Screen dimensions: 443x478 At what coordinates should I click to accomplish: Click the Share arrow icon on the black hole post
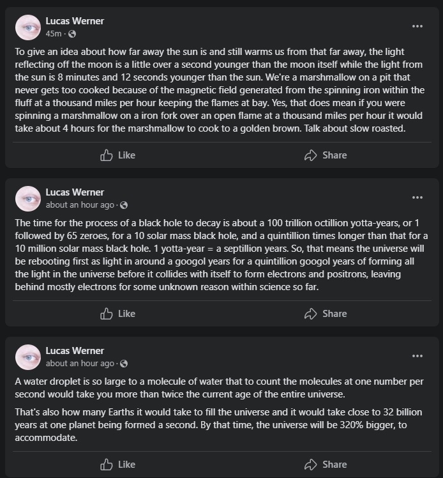click(x=311, y=314)
